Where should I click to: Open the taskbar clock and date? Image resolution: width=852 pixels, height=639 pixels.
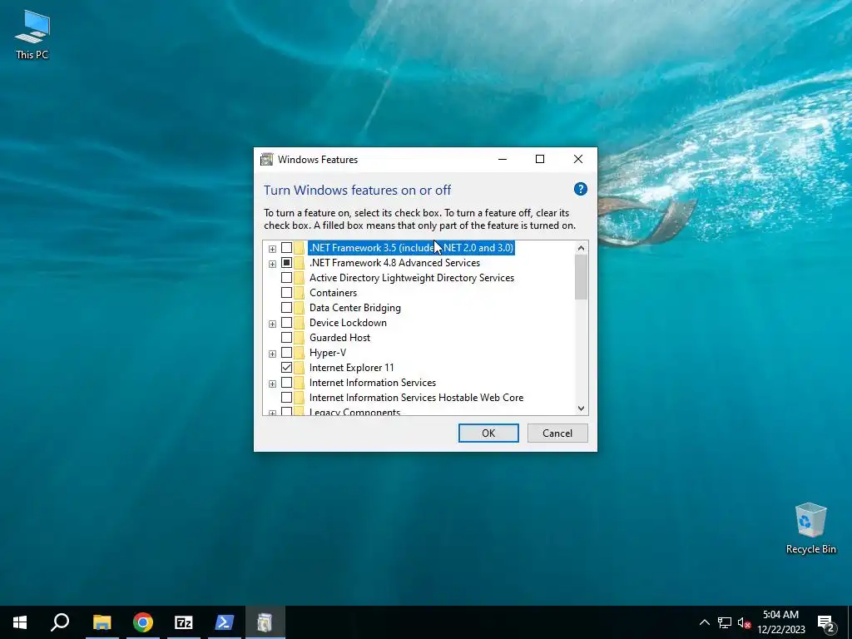780,622
